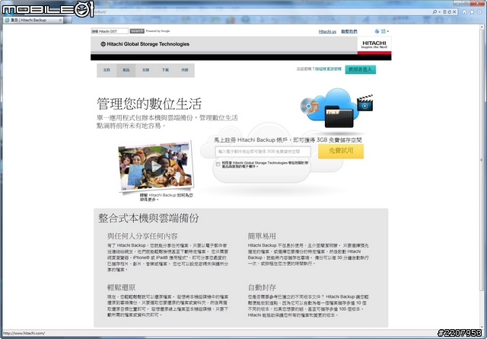Open IE Tools gear icon
The width and height of the screenshot is (487, 339).
click(x=479, y=12)
